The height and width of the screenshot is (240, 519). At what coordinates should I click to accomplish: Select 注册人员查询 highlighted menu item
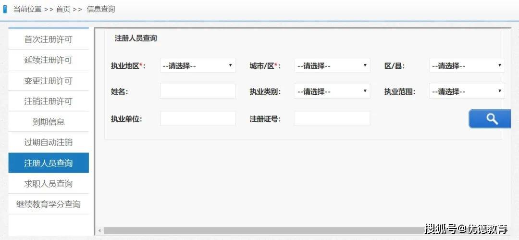click(x=49, y=163)
